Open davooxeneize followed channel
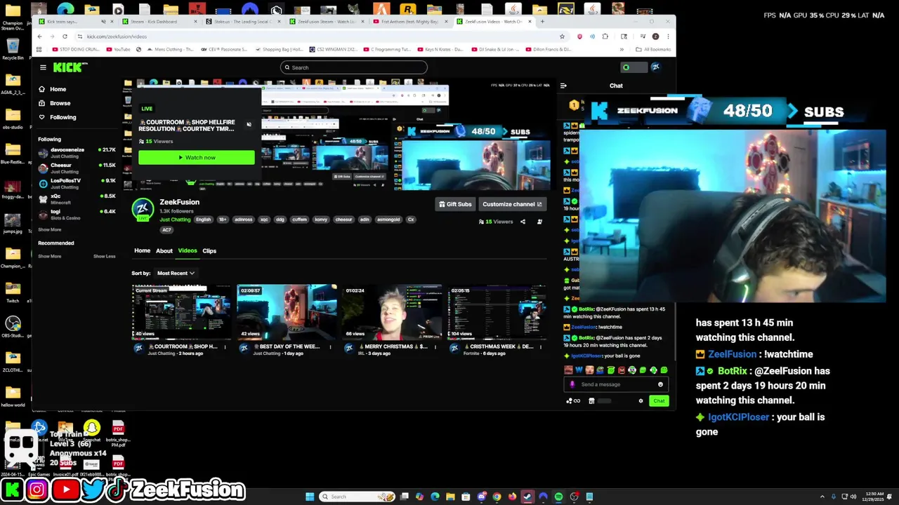This screenshot has height=505, width=899. 77,152
